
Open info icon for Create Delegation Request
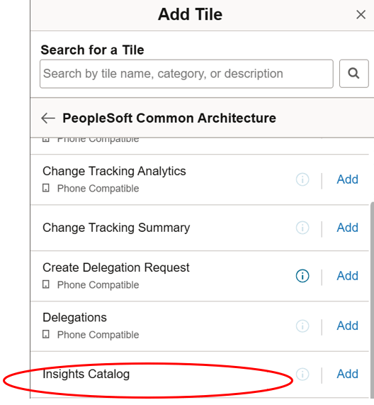pyautogui.click(x=302, y=276)
